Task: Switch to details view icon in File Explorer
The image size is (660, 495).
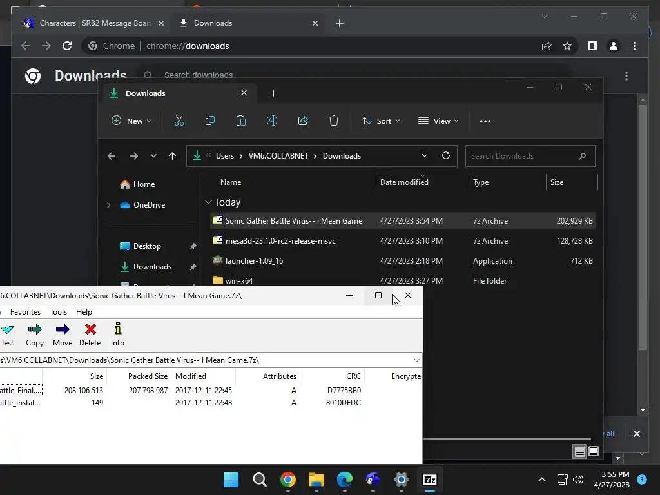Action: (579, 452)
